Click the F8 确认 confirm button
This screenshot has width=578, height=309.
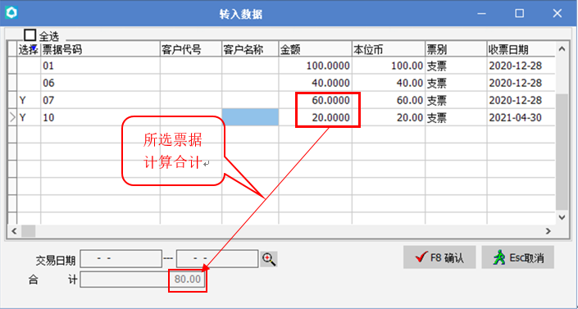pos(439,257)
